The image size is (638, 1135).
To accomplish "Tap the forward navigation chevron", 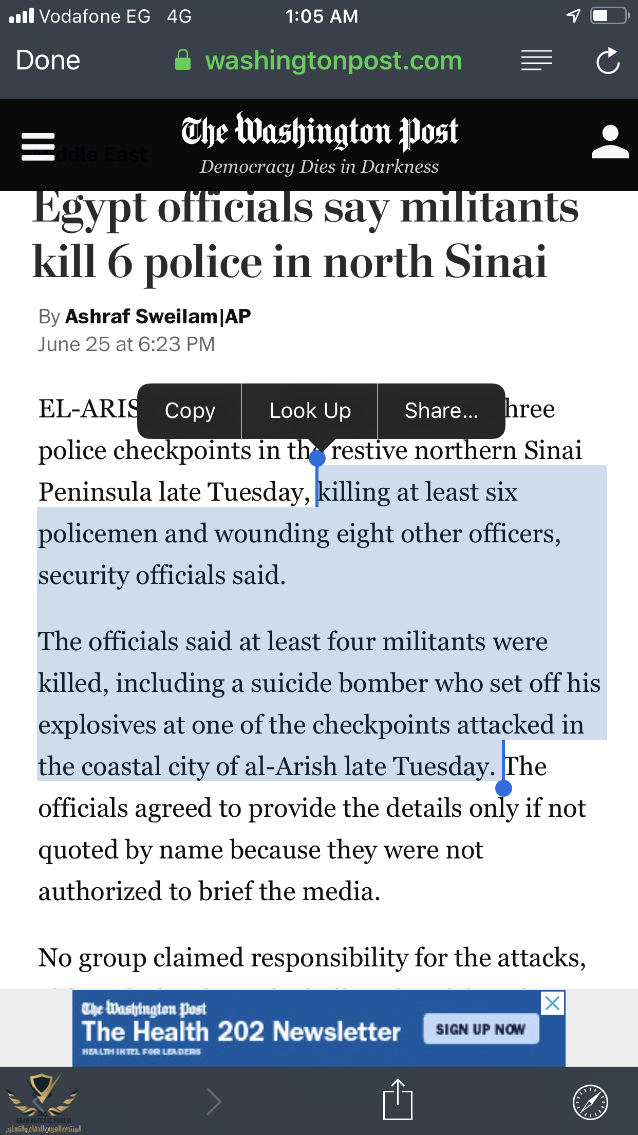I will (214, 1101).
